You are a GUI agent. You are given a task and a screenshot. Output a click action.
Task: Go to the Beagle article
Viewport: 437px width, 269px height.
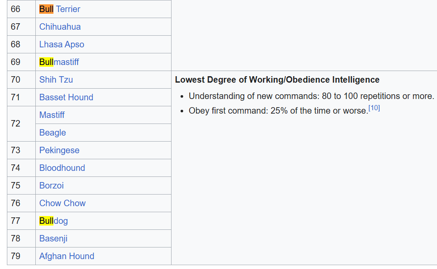pos(53,133)
